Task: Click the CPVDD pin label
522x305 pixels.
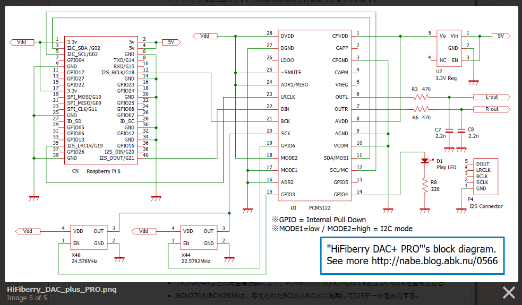Action: point(340,36)
